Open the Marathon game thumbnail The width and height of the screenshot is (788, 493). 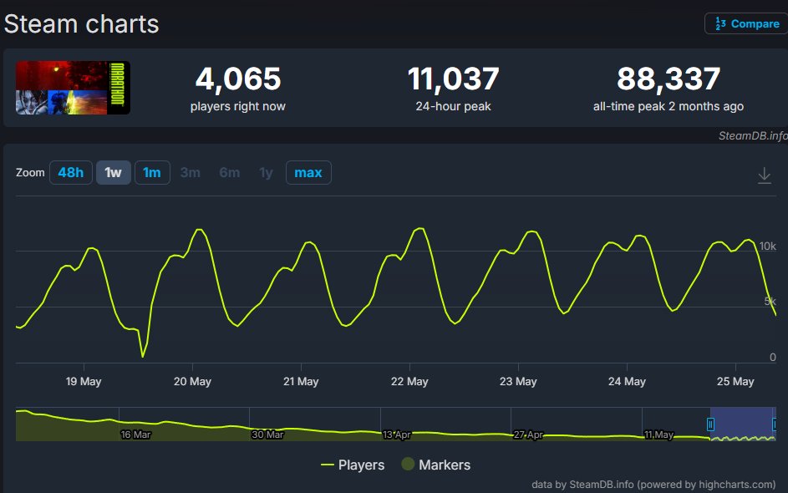click(x=73, y=88)
